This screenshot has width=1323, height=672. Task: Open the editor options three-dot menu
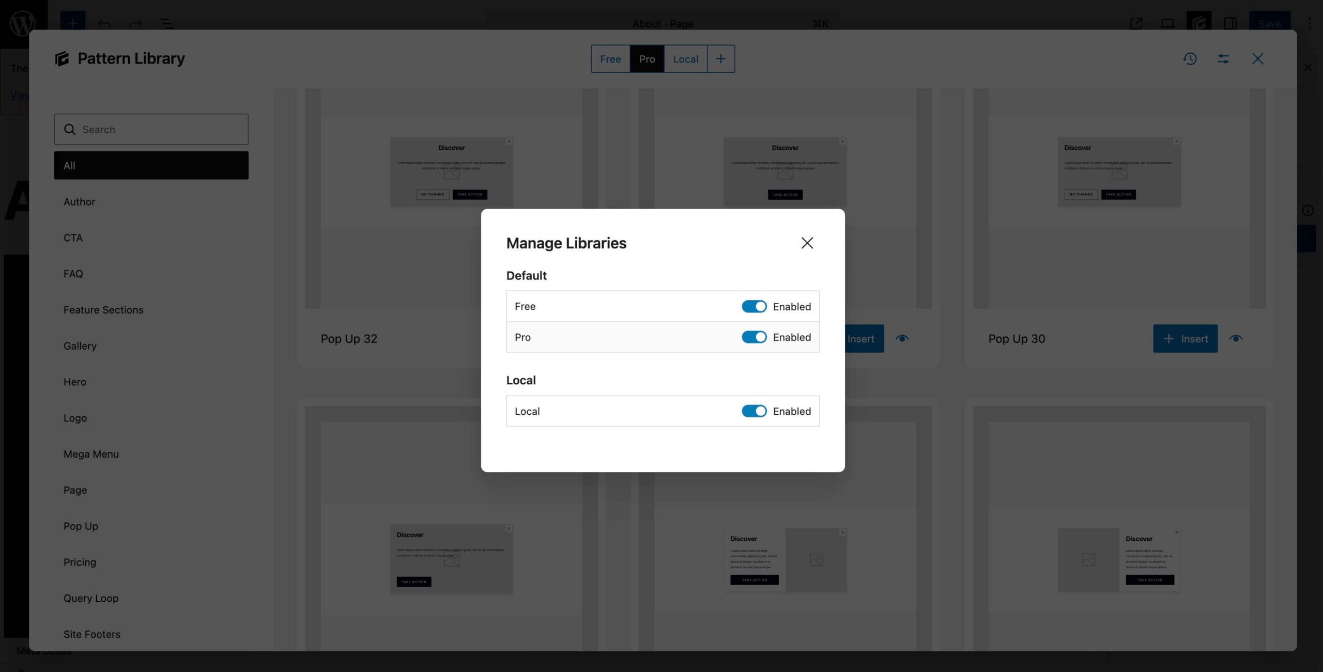1310,24
